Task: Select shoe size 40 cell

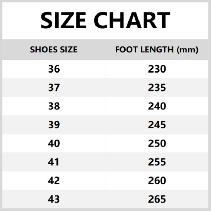Action: coord(54,143)
